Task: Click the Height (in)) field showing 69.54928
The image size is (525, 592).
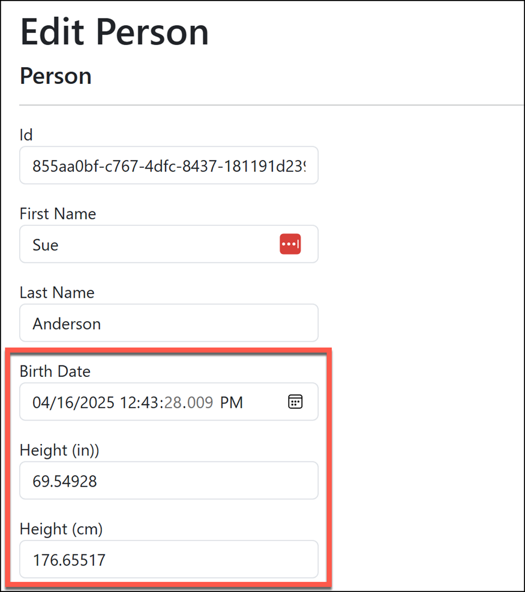Action: 169,480
